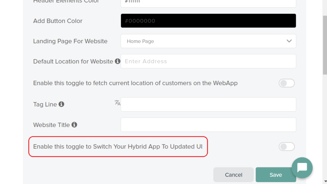Open the info tooltip beside Default Location for Website
Screen dimensions: 327x184
(x=118, y=61)
